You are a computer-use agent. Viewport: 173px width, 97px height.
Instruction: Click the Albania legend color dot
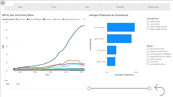pyautogui.click(x=28, y=19)
